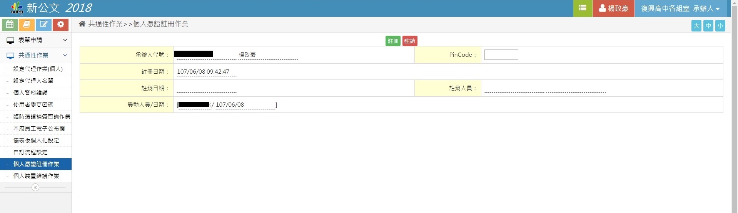This screenshot has width=738, height=213.
Task: Open 自訂流程設定
Action: point(30,152)
